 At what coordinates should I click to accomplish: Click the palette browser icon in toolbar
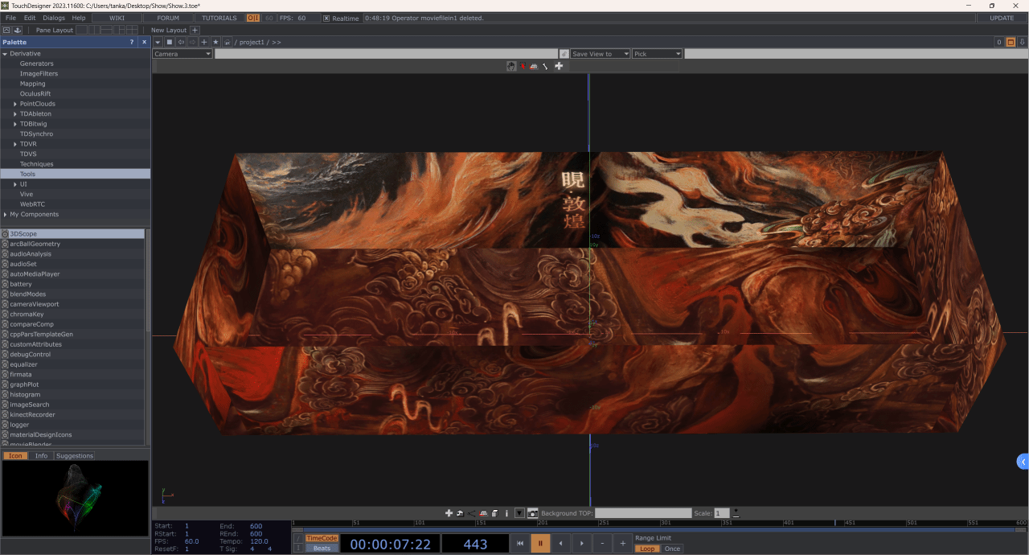coord(6,30)
